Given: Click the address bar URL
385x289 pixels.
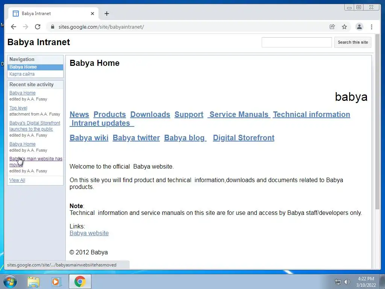Looking at the screenshot, I should (x=101, y=27).
